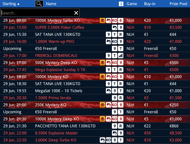Viewport: 190px width, 144px height.
Task: Sort by the Starting column header
Action: tap(11, 4)
